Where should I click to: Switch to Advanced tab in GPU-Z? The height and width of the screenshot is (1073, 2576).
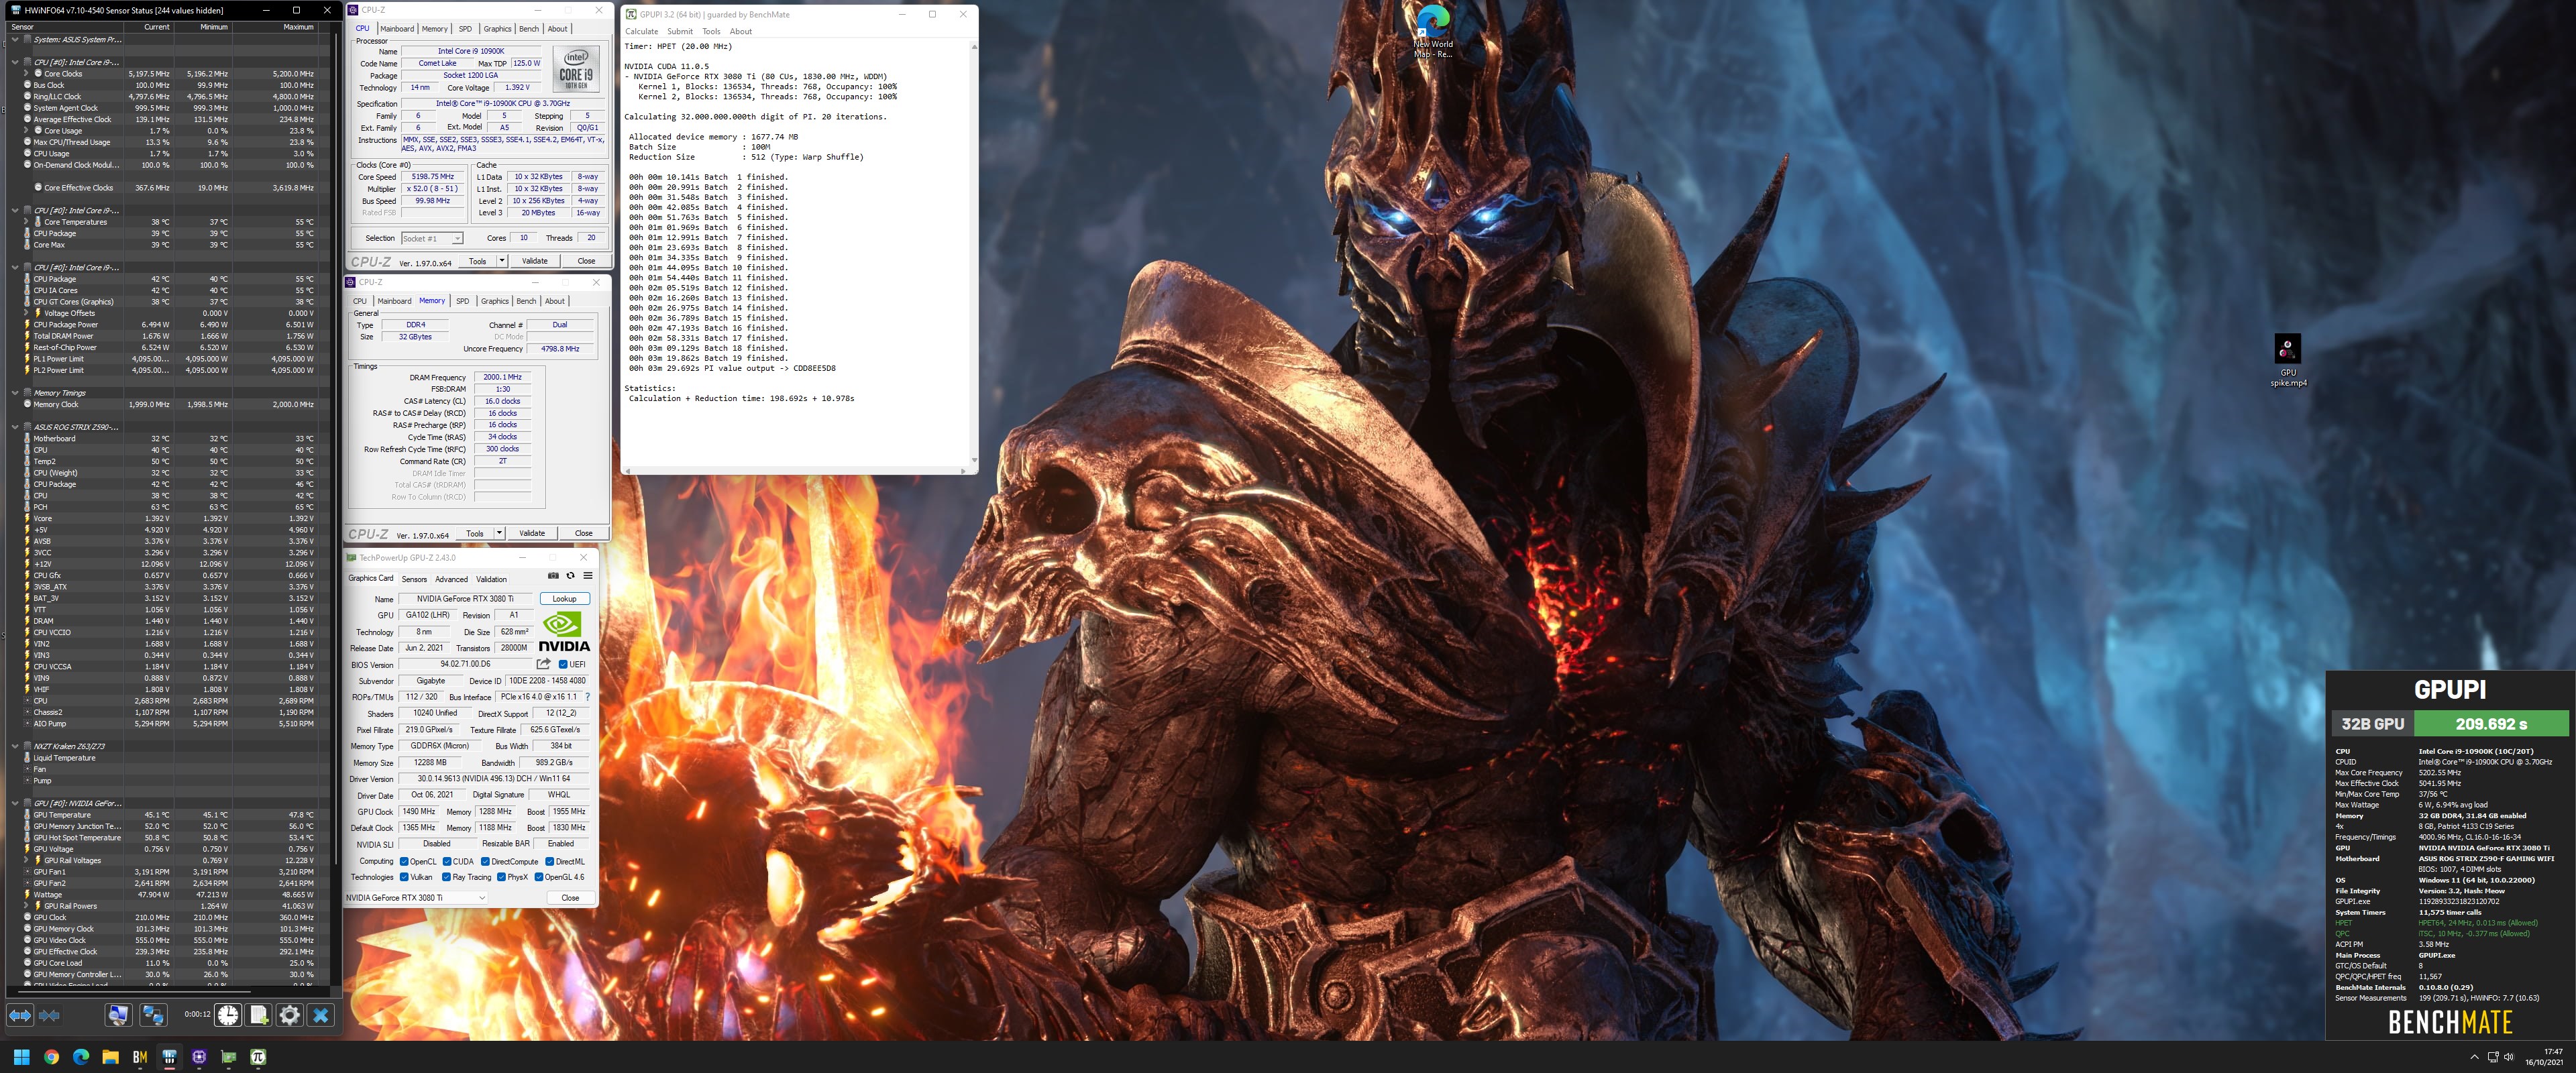(x=451, y=579)
